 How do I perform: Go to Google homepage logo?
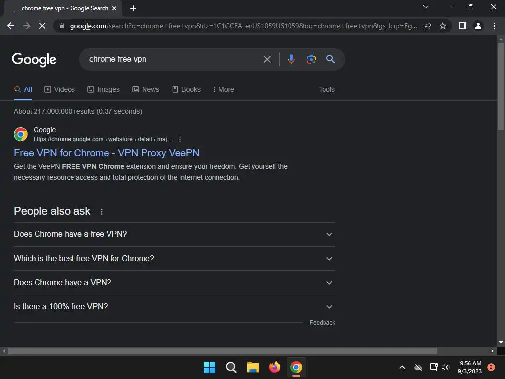34,60
